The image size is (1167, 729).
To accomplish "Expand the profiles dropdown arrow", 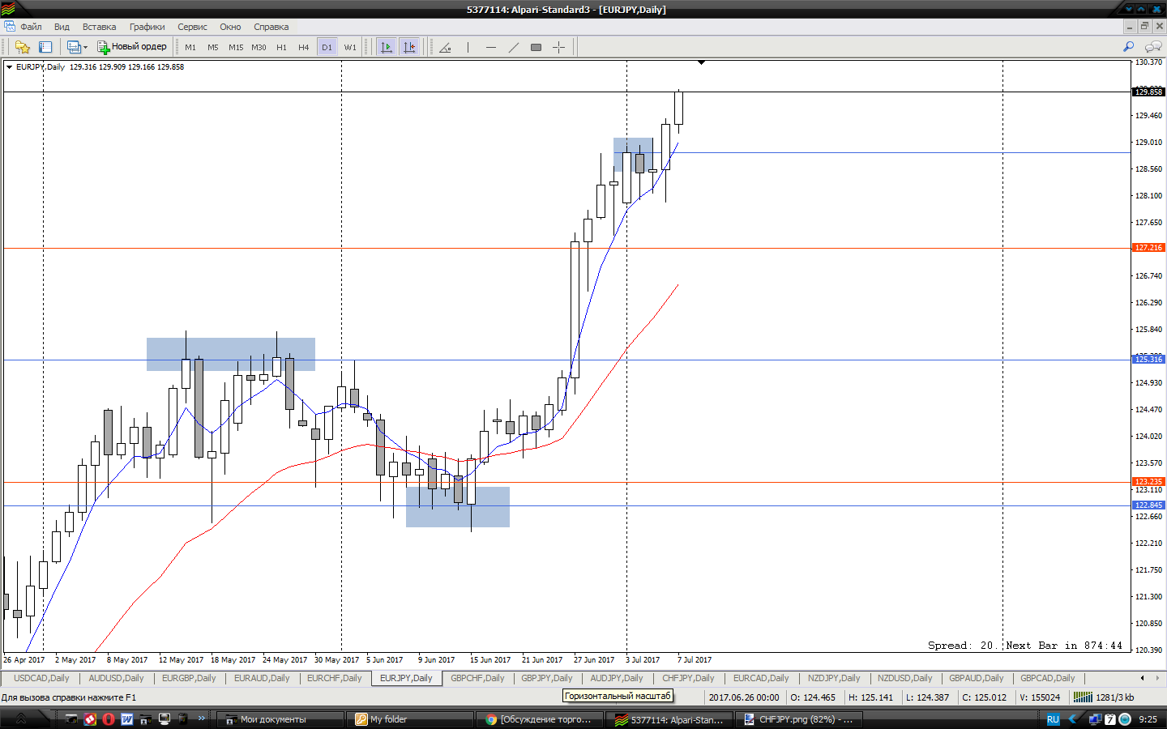I will coord(85,47).
